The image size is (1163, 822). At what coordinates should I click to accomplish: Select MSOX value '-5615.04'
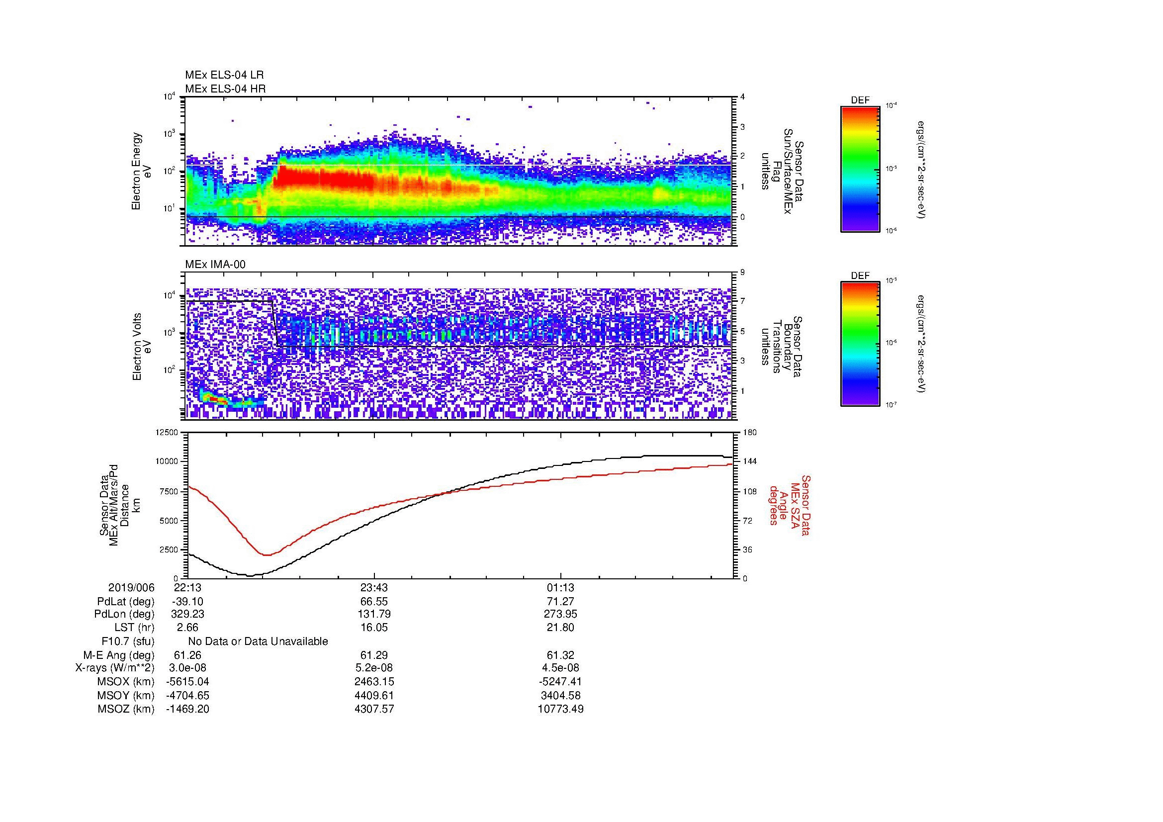pos(187,682)
